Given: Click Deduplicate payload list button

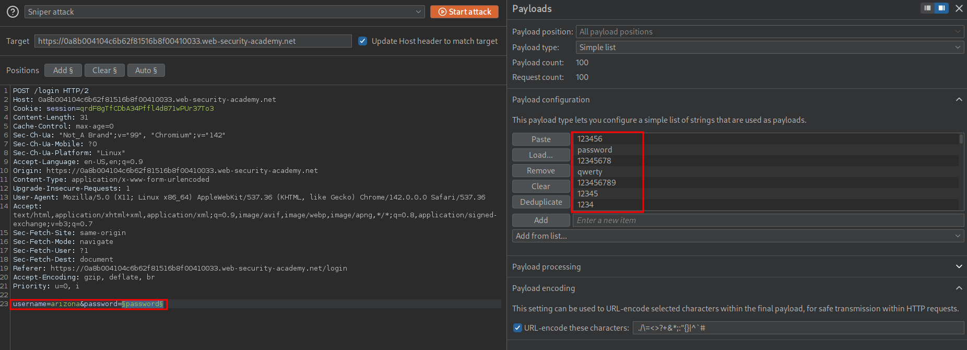Looking at the screenshot, I should 541,202.
